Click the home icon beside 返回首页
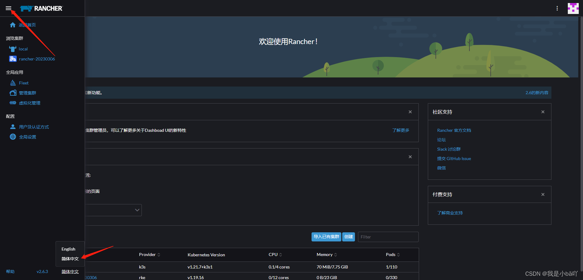The image size is (583, 280). [x=12, y=25]
